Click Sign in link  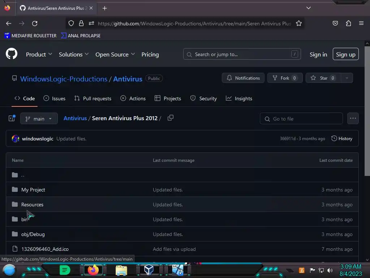[x=318, y=54]
